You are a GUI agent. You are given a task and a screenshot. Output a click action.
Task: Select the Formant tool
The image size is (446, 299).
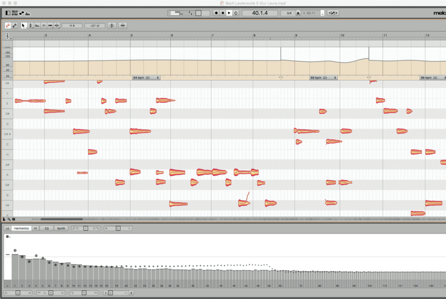(x=37, y=26)
